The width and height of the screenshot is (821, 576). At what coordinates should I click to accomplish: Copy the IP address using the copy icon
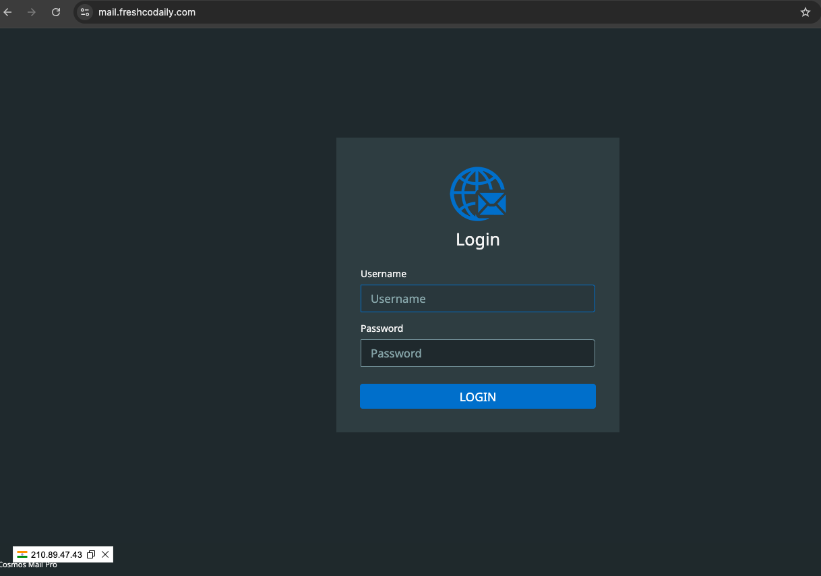[91, 554]
